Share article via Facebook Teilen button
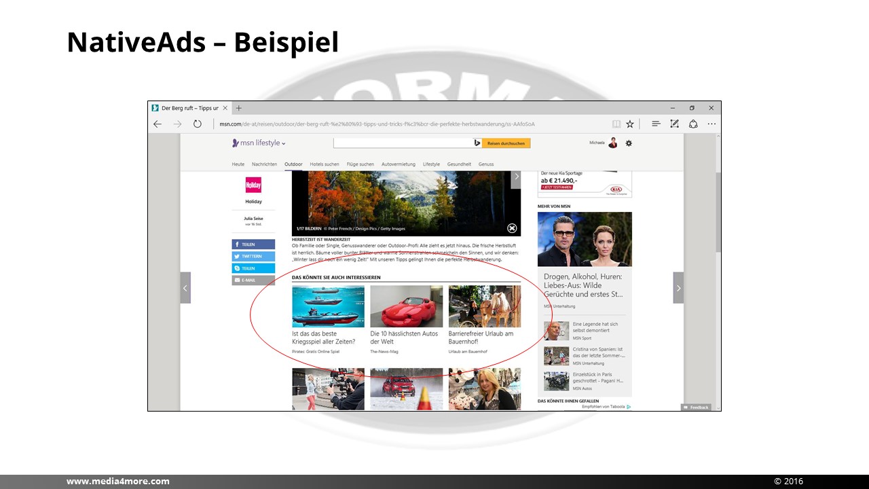The image size is (869, 489). [253, 244]
